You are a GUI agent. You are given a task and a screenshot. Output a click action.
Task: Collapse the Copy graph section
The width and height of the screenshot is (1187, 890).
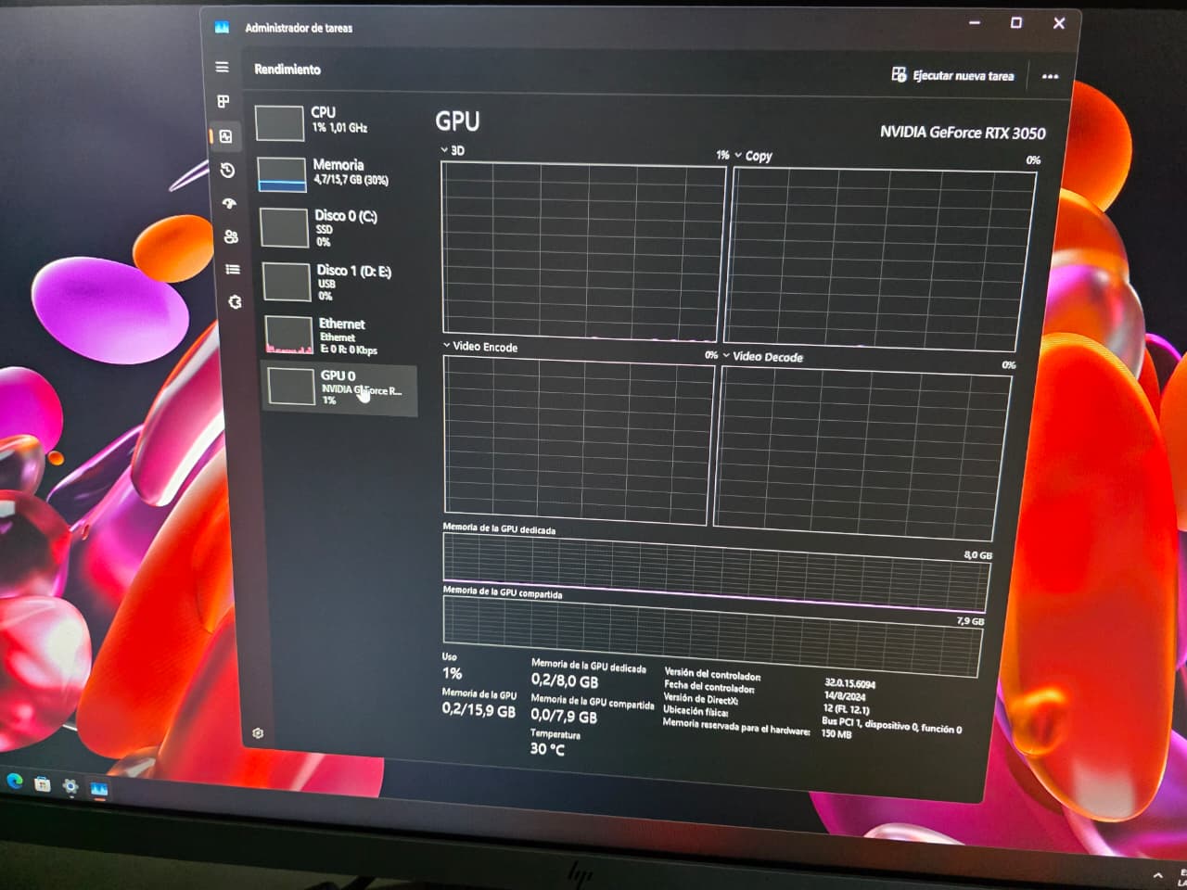pyautogui.click(x=737, y=156)
